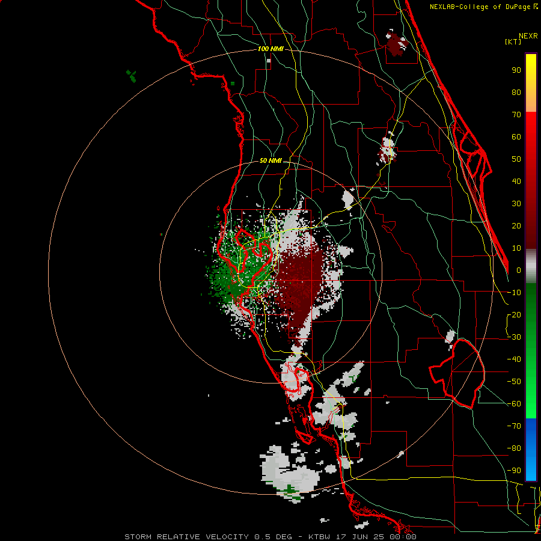
Task: Click the 50 NMI range ring label
Action: (270, 160)
